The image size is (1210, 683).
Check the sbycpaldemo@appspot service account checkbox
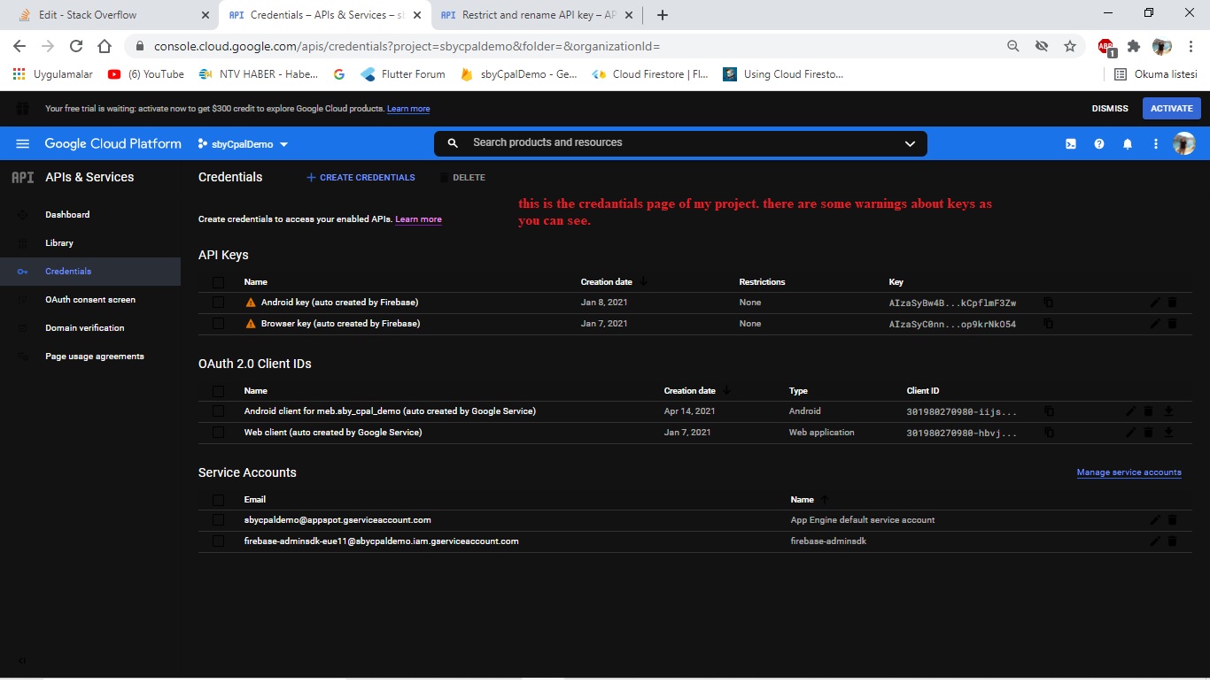point(218,520)
